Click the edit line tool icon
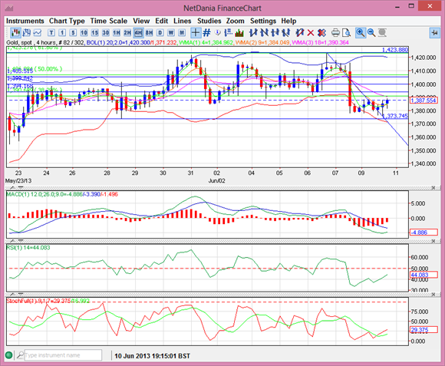The width and height of the screenshot is (445, 366). pos(299,33)
